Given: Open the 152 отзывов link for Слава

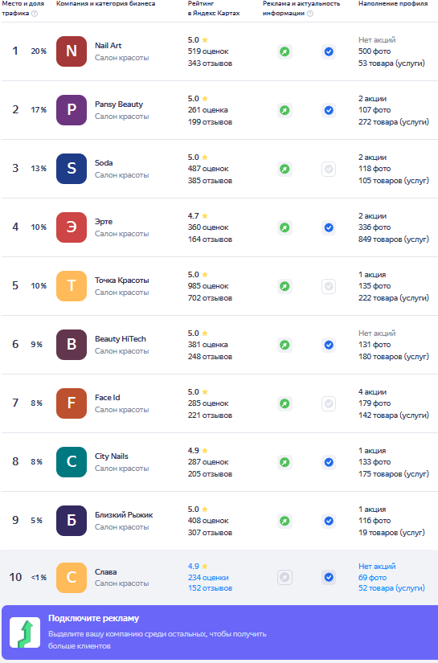Looking at the screenshot, I should point(210,588).
